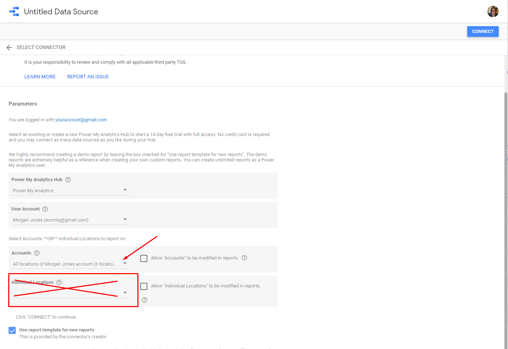This screenshot has width=508, height=349.
Task: Expand the User Account dropdown
Action: pos(70,220)
